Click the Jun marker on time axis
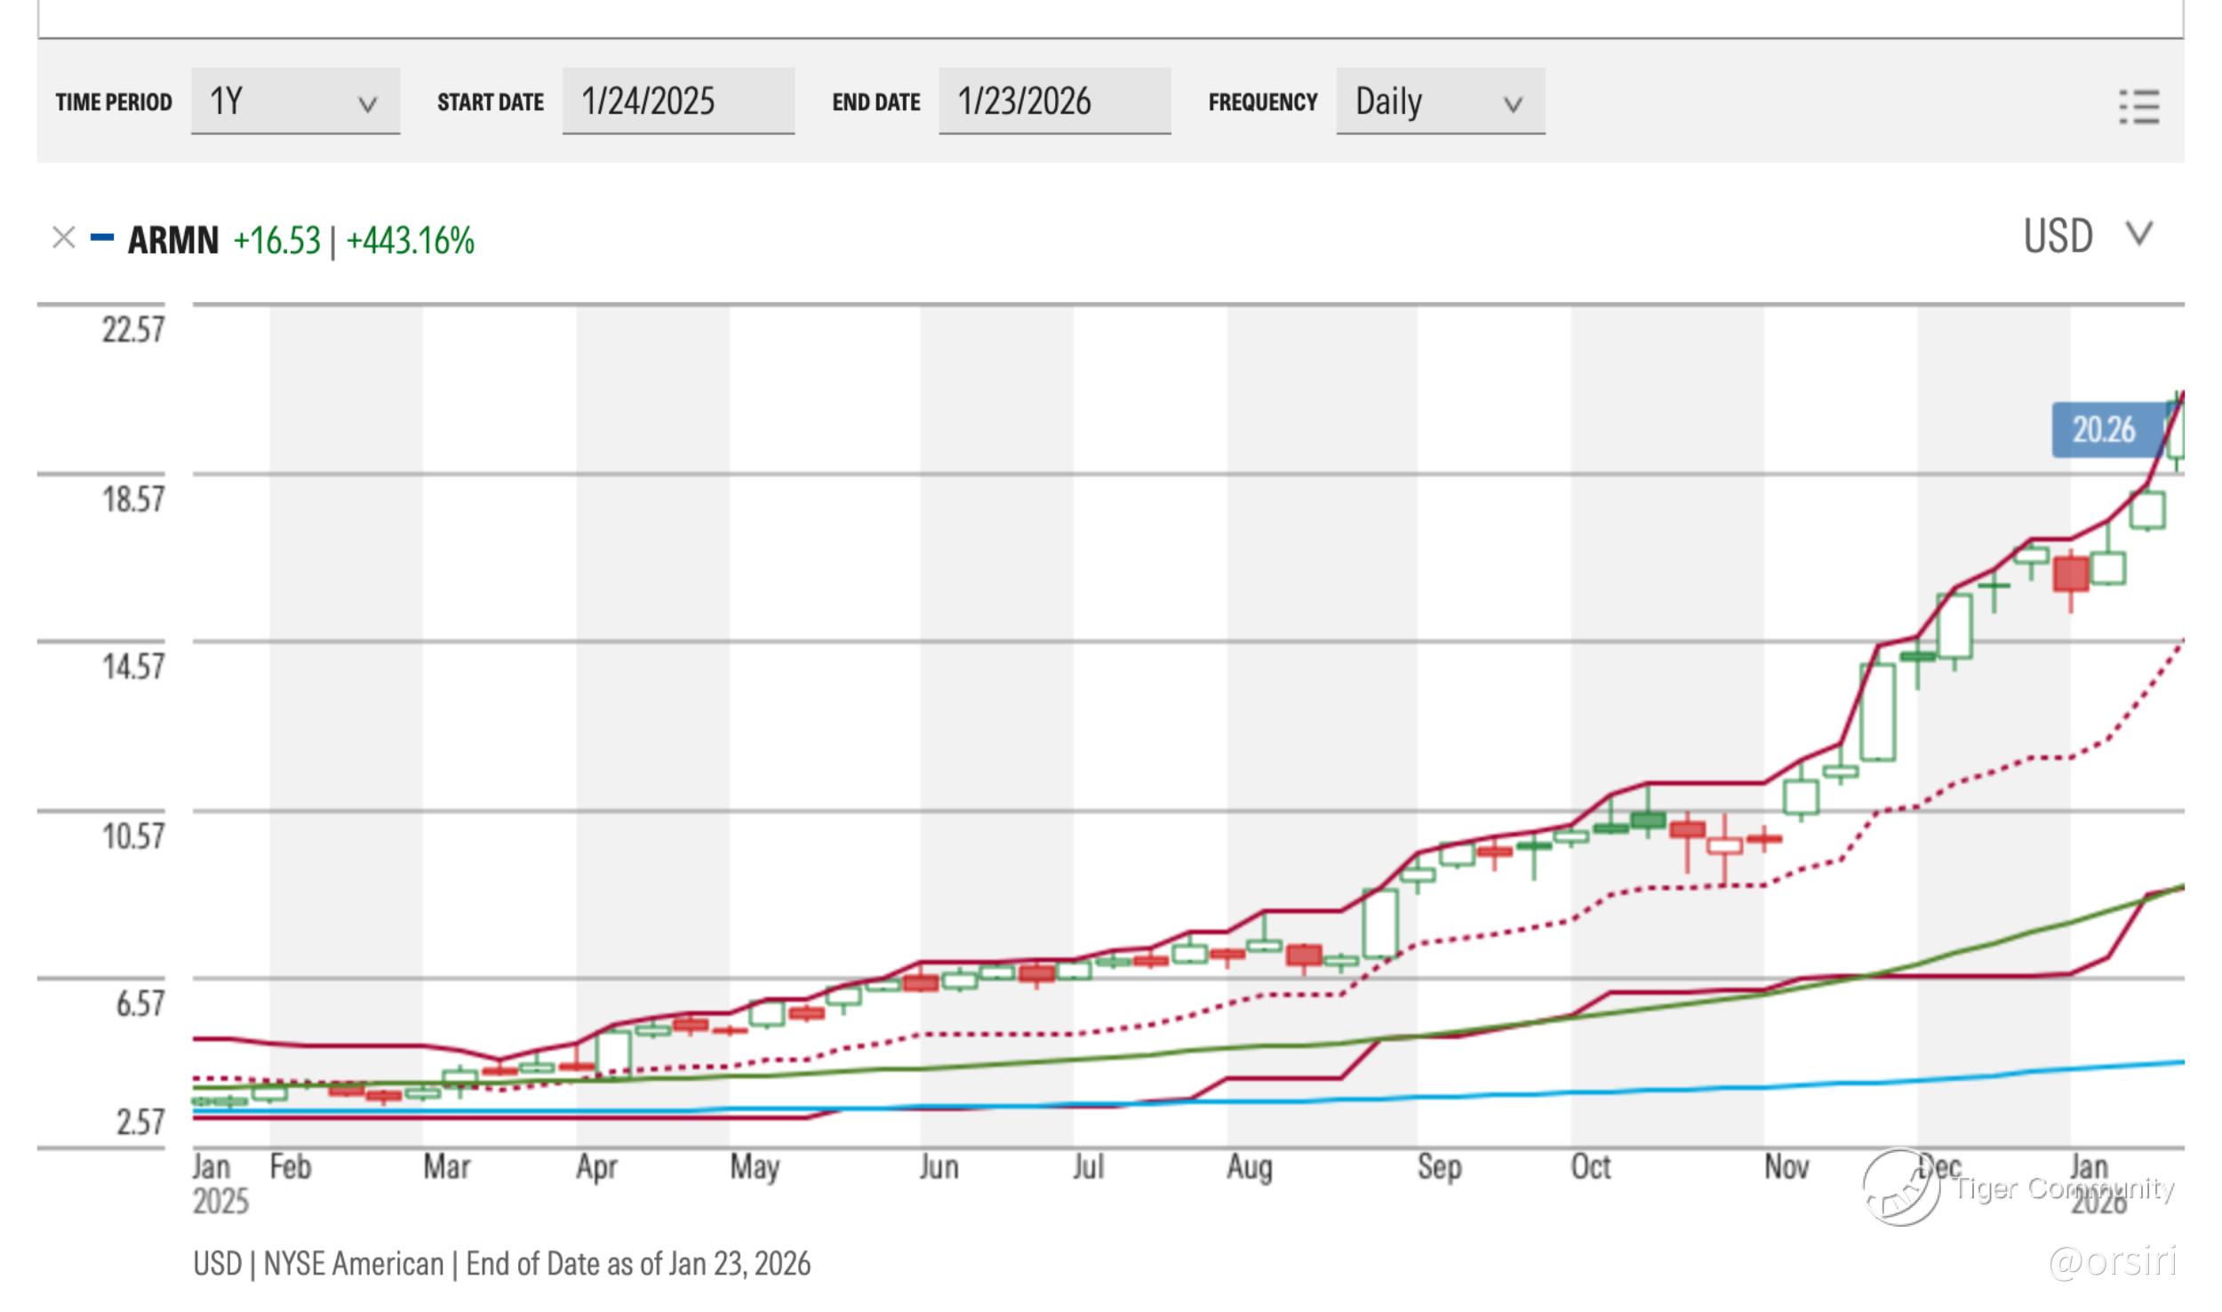The width and height of the screenshot is (2222, 1312). pos(939,1166)
